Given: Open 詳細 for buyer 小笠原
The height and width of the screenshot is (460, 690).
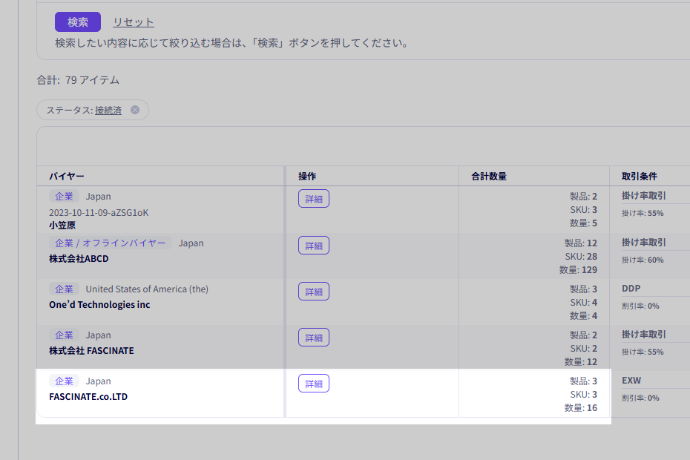Looking at the screenshot, I should pyautogui.click(x=314, y=199).
